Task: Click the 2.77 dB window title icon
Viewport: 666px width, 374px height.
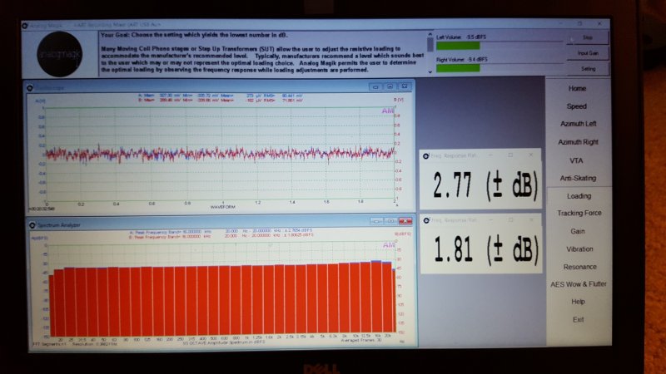Action: (x=426, y=156)
